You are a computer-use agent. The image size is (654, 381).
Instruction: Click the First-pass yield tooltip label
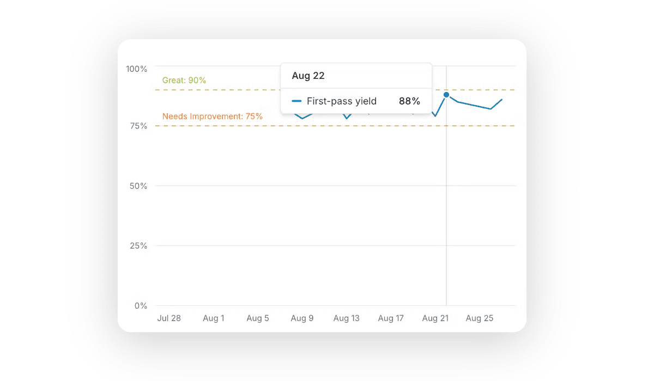click(342, 101)
